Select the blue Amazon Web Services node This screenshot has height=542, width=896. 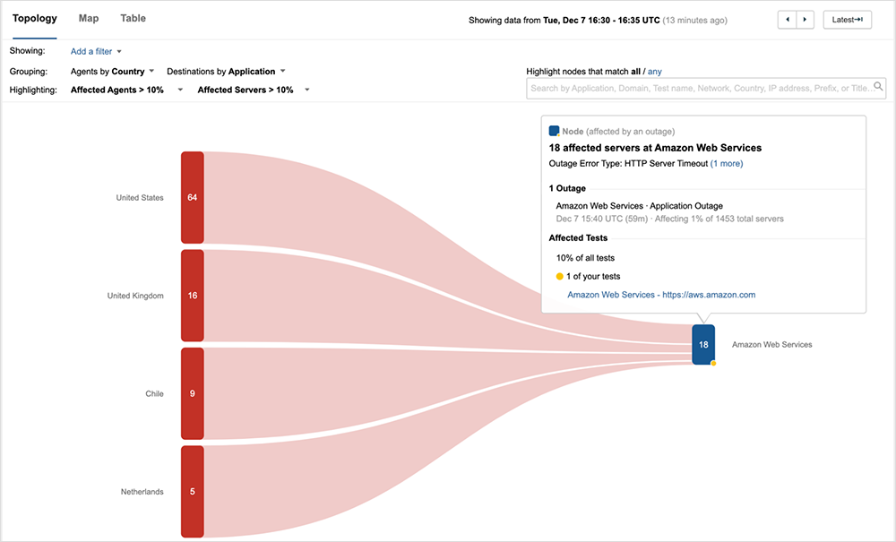703,344
